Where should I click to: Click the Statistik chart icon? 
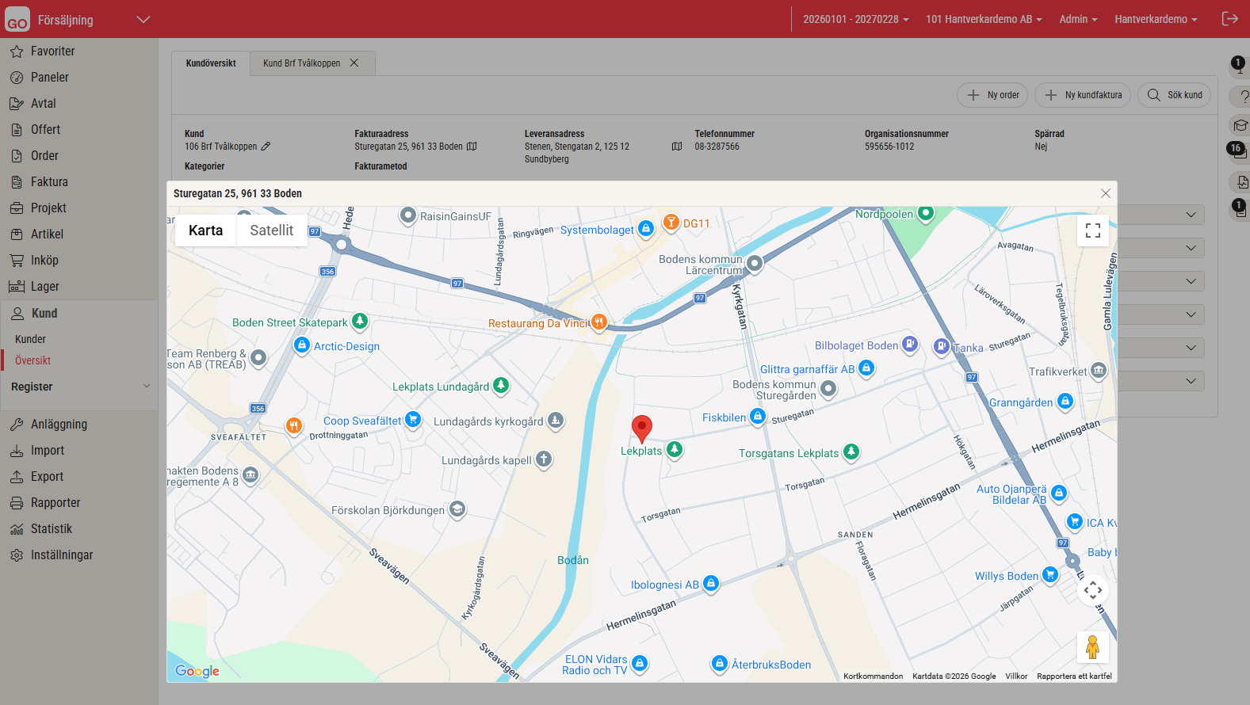17,529
